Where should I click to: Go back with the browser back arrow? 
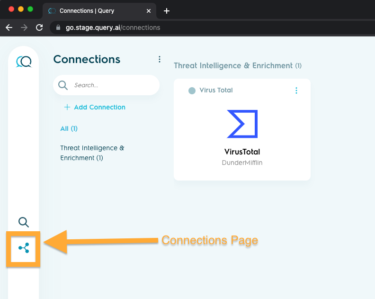point(9,27)
